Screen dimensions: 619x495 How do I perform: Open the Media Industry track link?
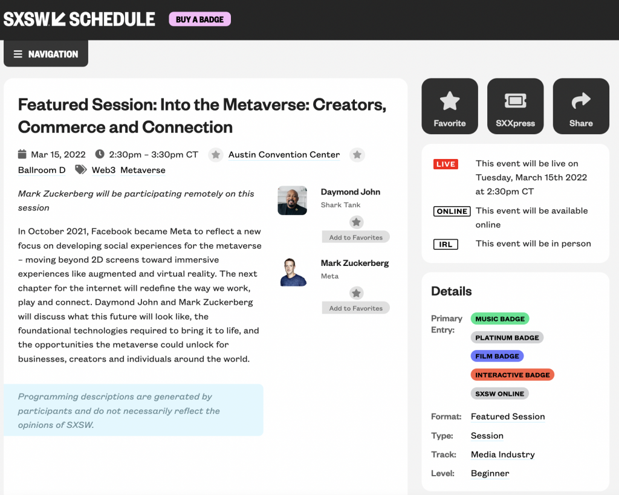pos(503,455)
